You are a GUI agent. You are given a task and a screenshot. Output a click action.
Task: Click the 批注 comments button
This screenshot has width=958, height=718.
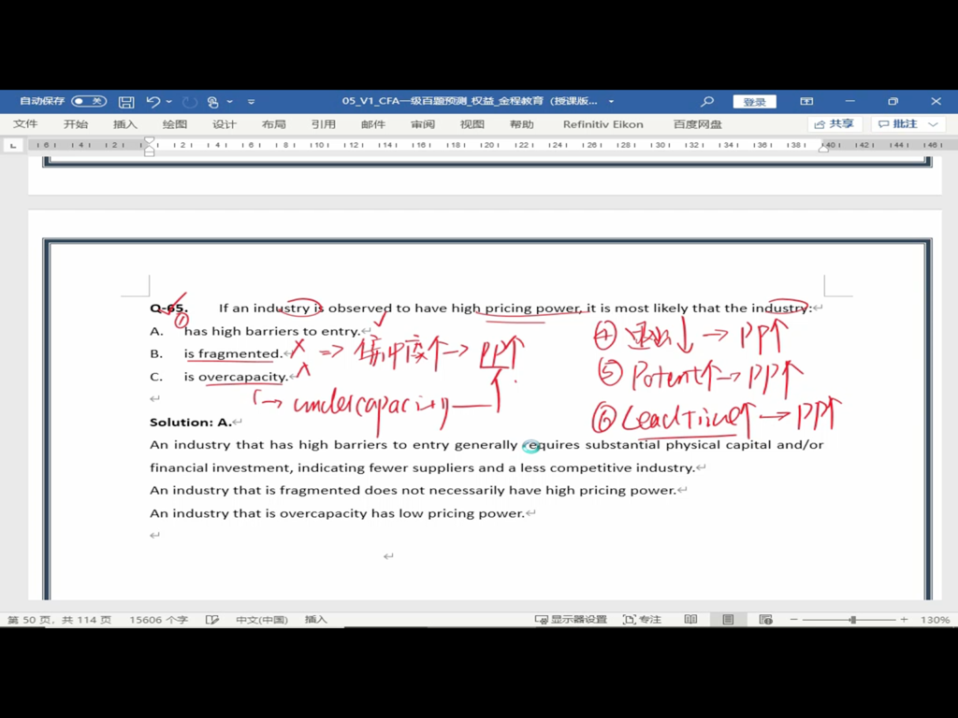click(898, 124)
